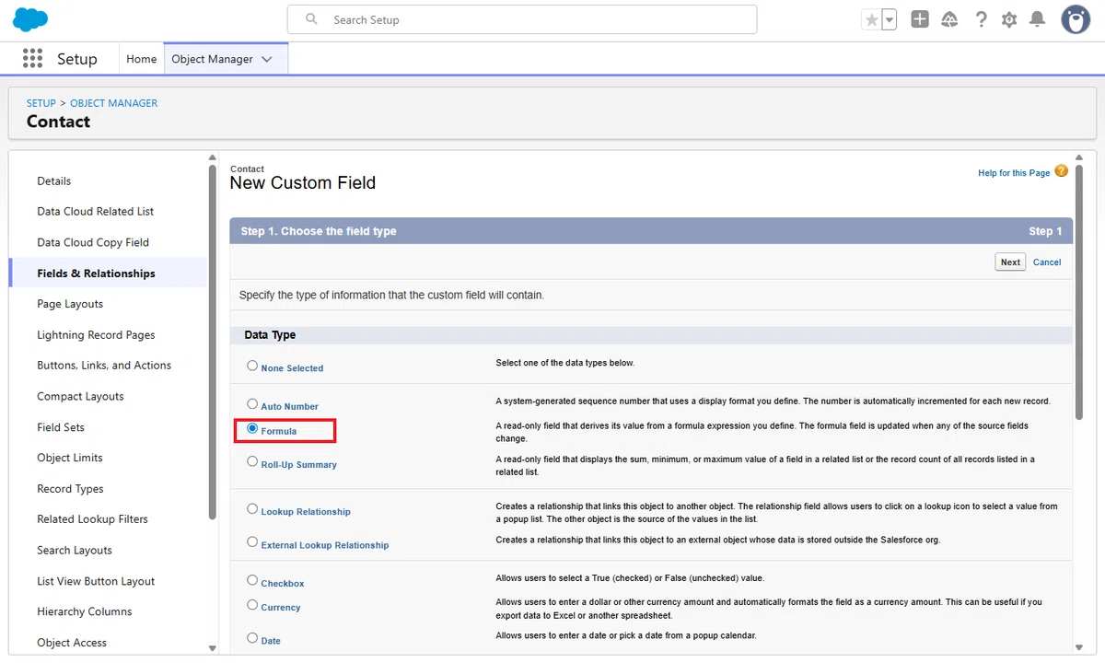Open Field Sets in sidebar

coord(61,427)
